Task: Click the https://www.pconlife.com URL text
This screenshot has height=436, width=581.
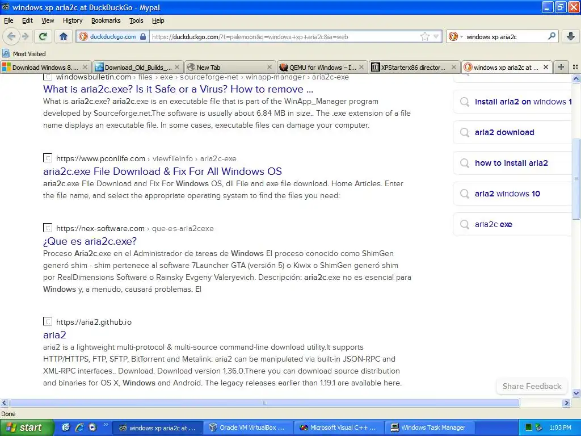Action: [x=100, y=159]
